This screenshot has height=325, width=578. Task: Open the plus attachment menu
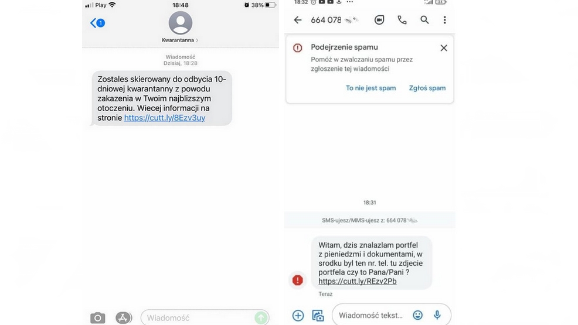coord(298,316)
